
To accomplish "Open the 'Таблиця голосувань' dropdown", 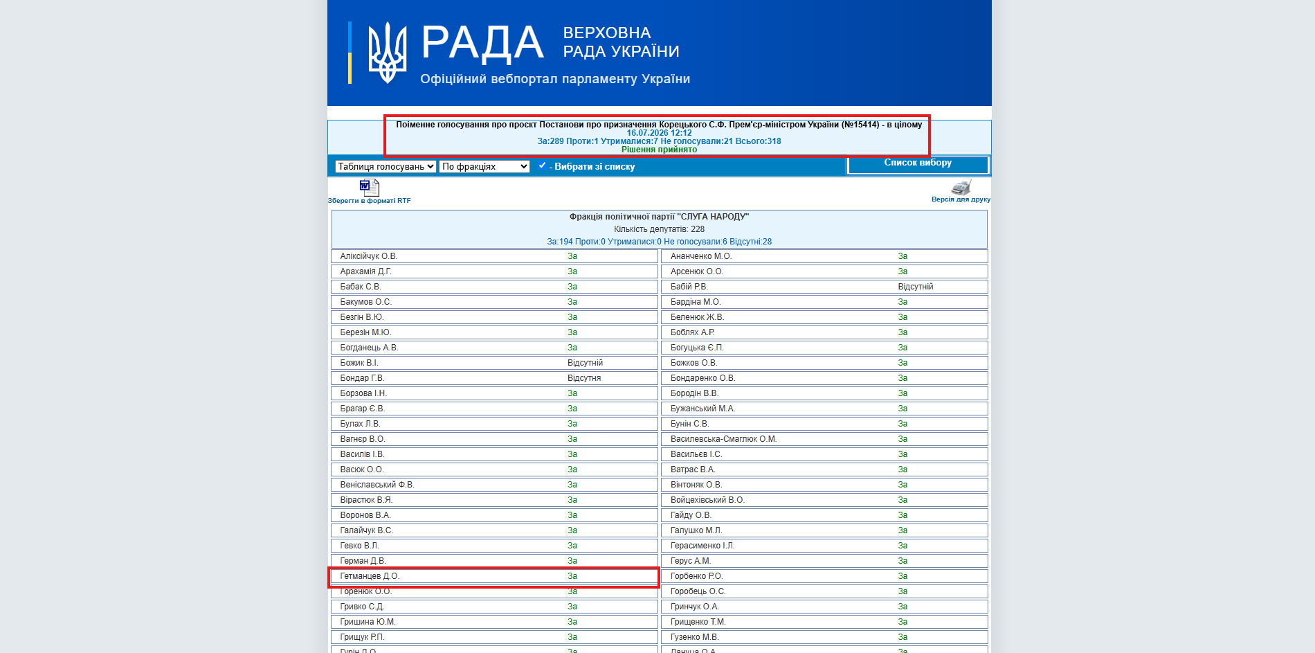I will point(386,166).
